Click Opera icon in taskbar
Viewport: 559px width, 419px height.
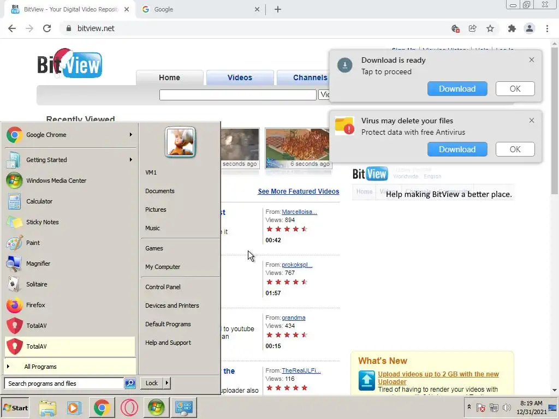[129, 408]
